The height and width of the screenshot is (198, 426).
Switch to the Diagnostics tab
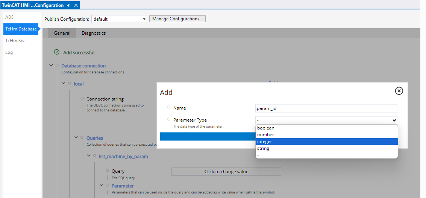(94, 33)
